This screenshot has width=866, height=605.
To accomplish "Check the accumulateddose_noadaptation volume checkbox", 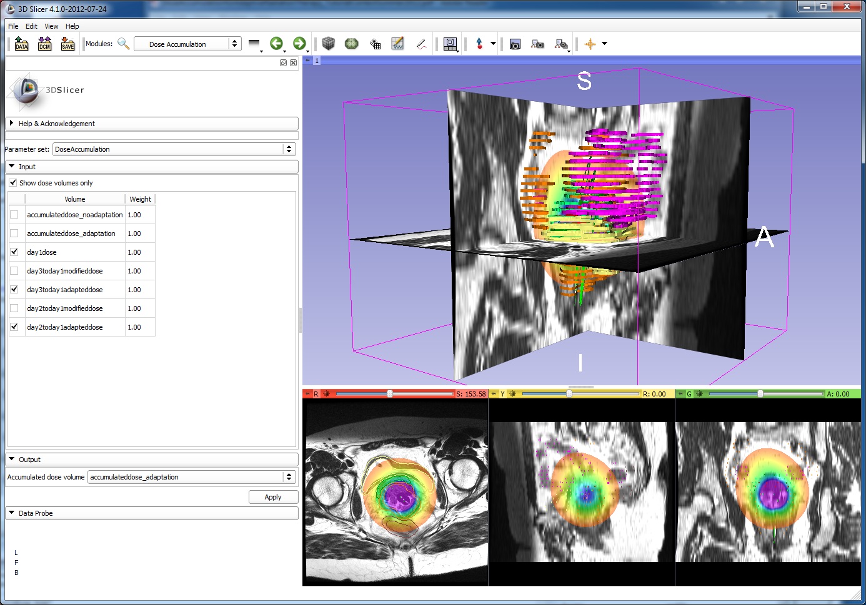I will pyautogui.click(x=14, y=215).
